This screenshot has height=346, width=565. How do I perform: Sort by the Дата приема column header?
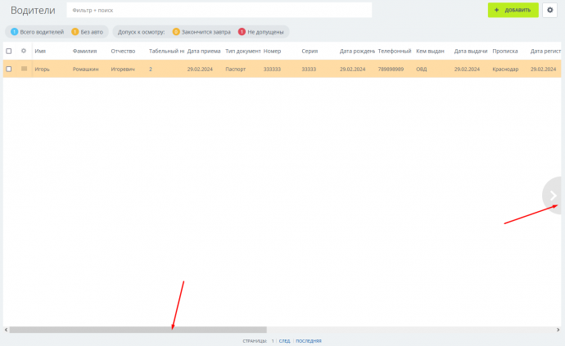click(204, 52)
